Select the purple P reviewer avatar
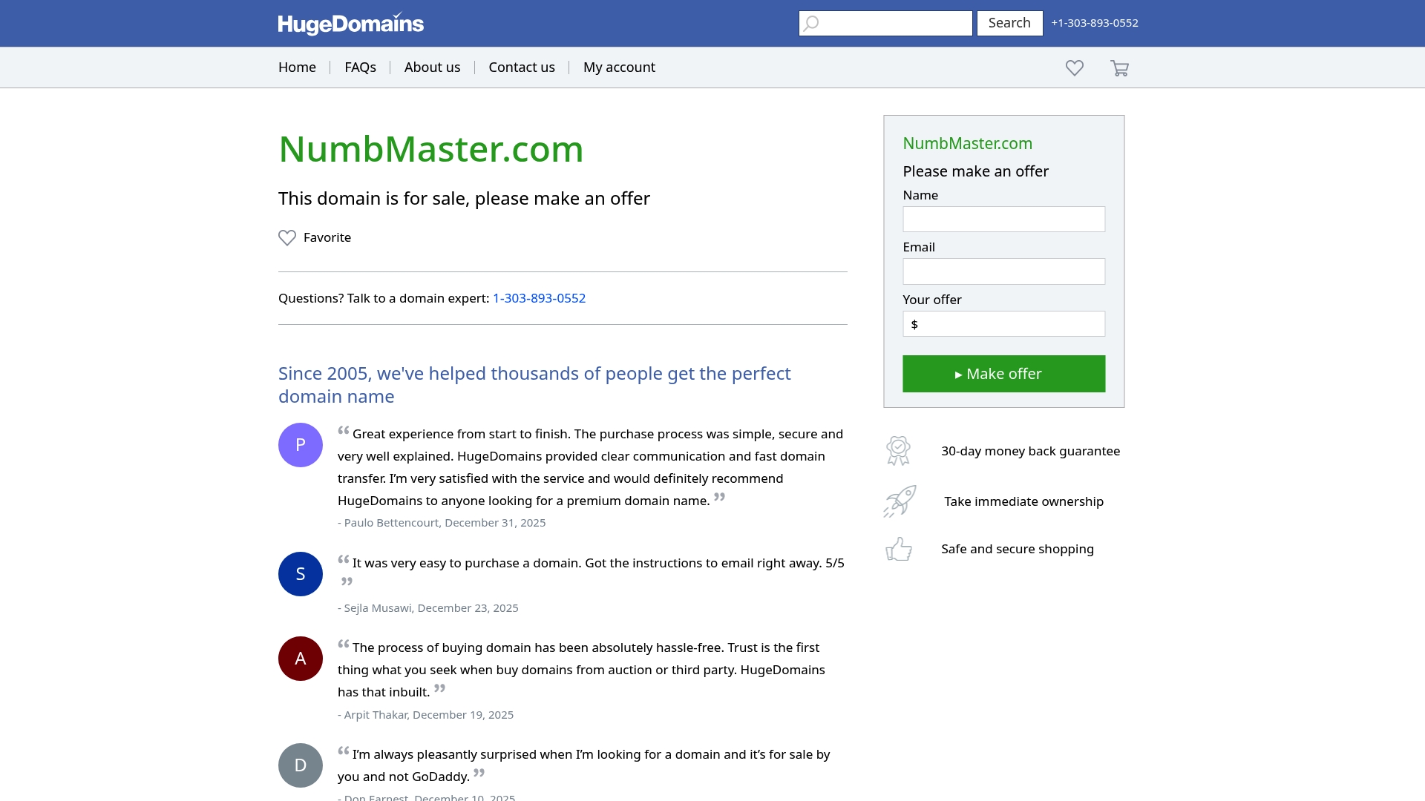This screenshot has height=801, width=1425. click(x=300, y=444)
